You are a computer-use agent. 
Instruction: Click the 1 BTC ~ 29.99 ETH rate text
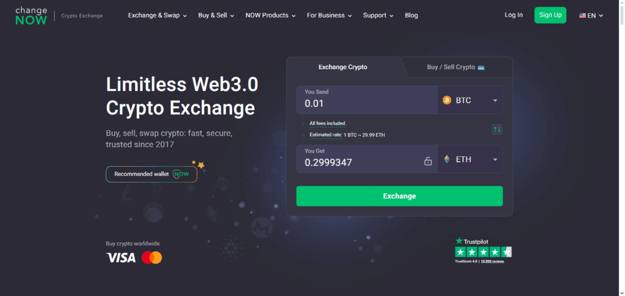pos(364,135)
